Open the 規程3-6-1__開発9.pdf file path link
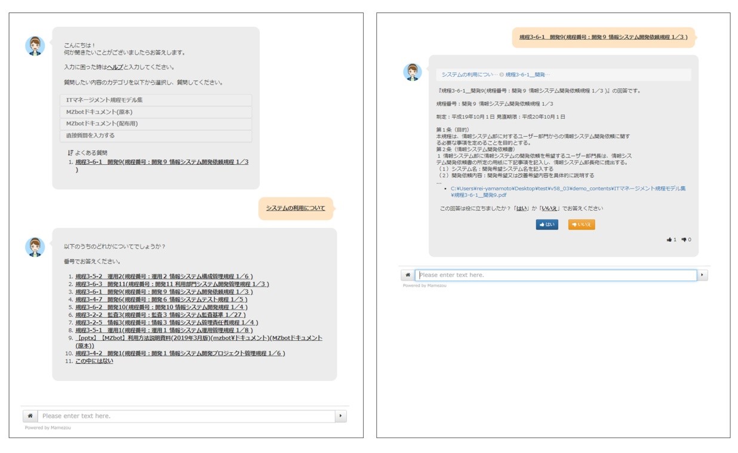This screenshot has width=738, height=453. pyautogui.click(x=568, y=192)
